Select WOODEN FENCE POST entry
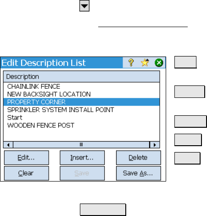Image resolution: width=207 pixels, height=216 pixels. click(x=82, y=125)
